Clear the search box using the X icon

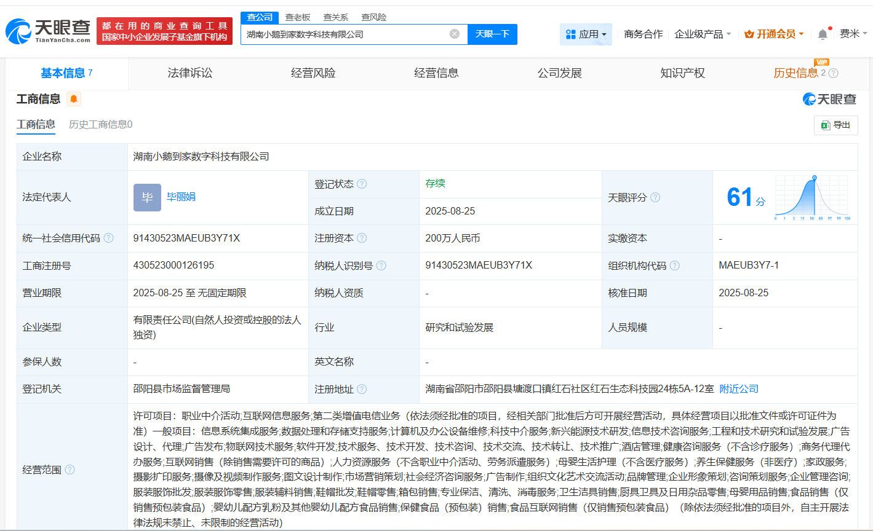pos(454,34)
